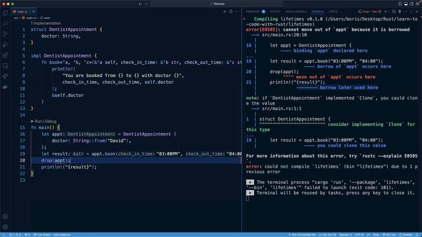The image size is (422, 237).
Task: Click the Prettier status bar item
Action: 406,234
